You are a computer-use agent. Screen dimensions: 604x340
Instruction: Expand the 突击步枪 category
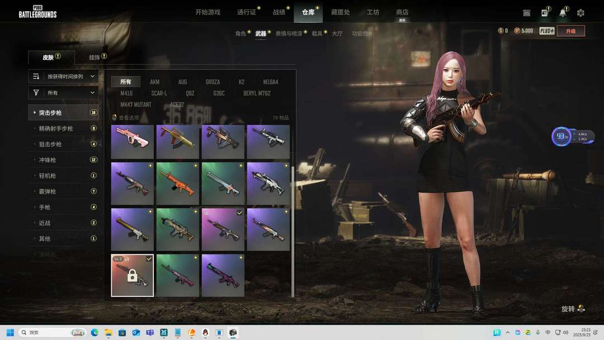coord(63,112)
